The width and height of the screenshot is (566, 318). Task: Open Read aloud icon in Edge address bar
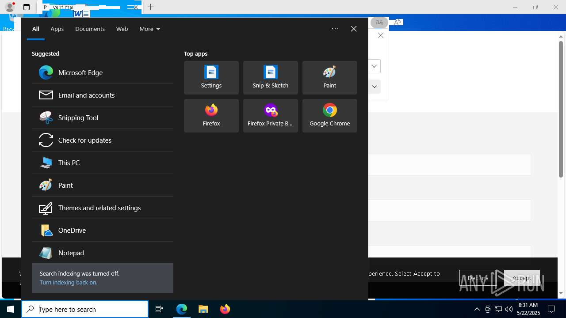pos(398,22)
